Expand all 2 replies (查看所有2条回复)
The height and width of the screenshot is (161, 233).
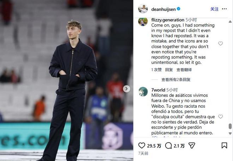(176, 80)
